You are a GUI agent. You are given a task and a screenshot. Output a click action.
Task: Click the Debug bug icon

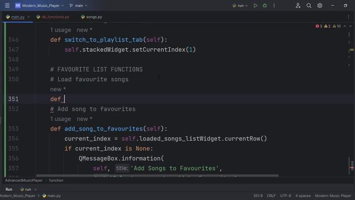(x=265, y=6)
